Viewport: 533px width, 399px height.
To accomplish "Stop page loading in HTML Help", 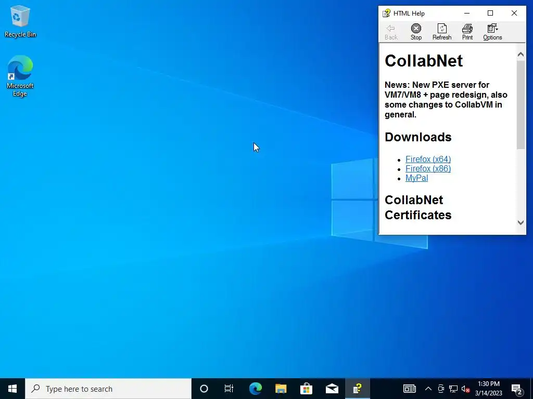I will click(x=416, y=32).
